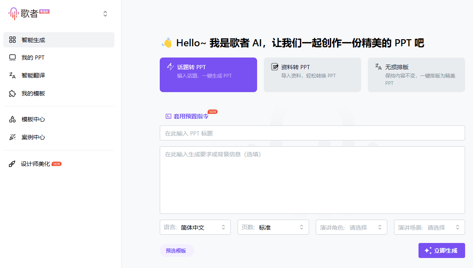Click the document edit icon on 资料转 PPT
473x268 pixels.
[x=275, y=67]
